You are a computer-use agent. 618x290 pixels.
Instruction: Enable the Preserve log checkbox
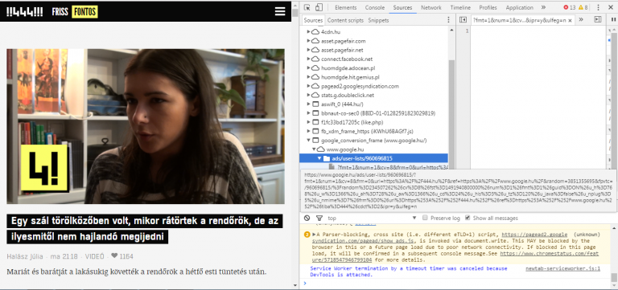click(425, 218)
